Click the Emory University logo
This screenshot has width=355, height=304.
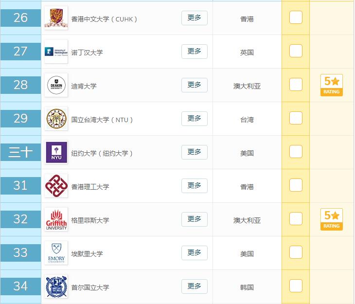pos(56,253)
